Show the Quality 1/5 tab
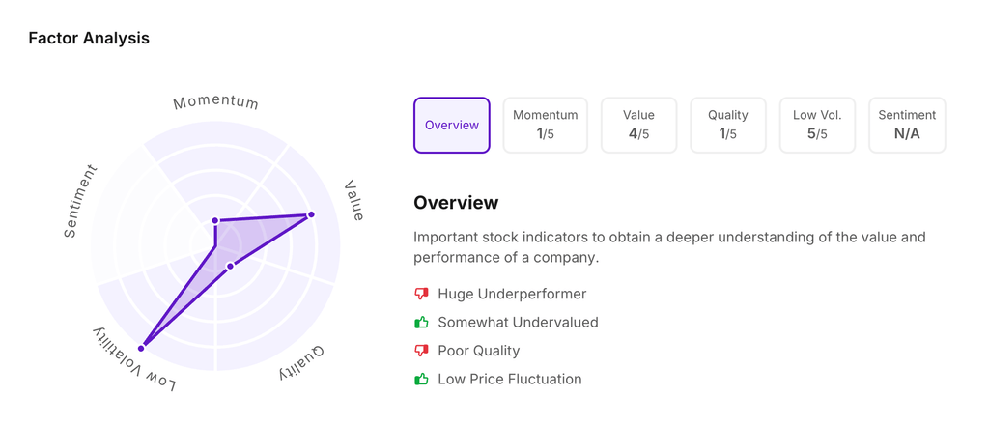989x426 pixels. (x=728, y=125)
